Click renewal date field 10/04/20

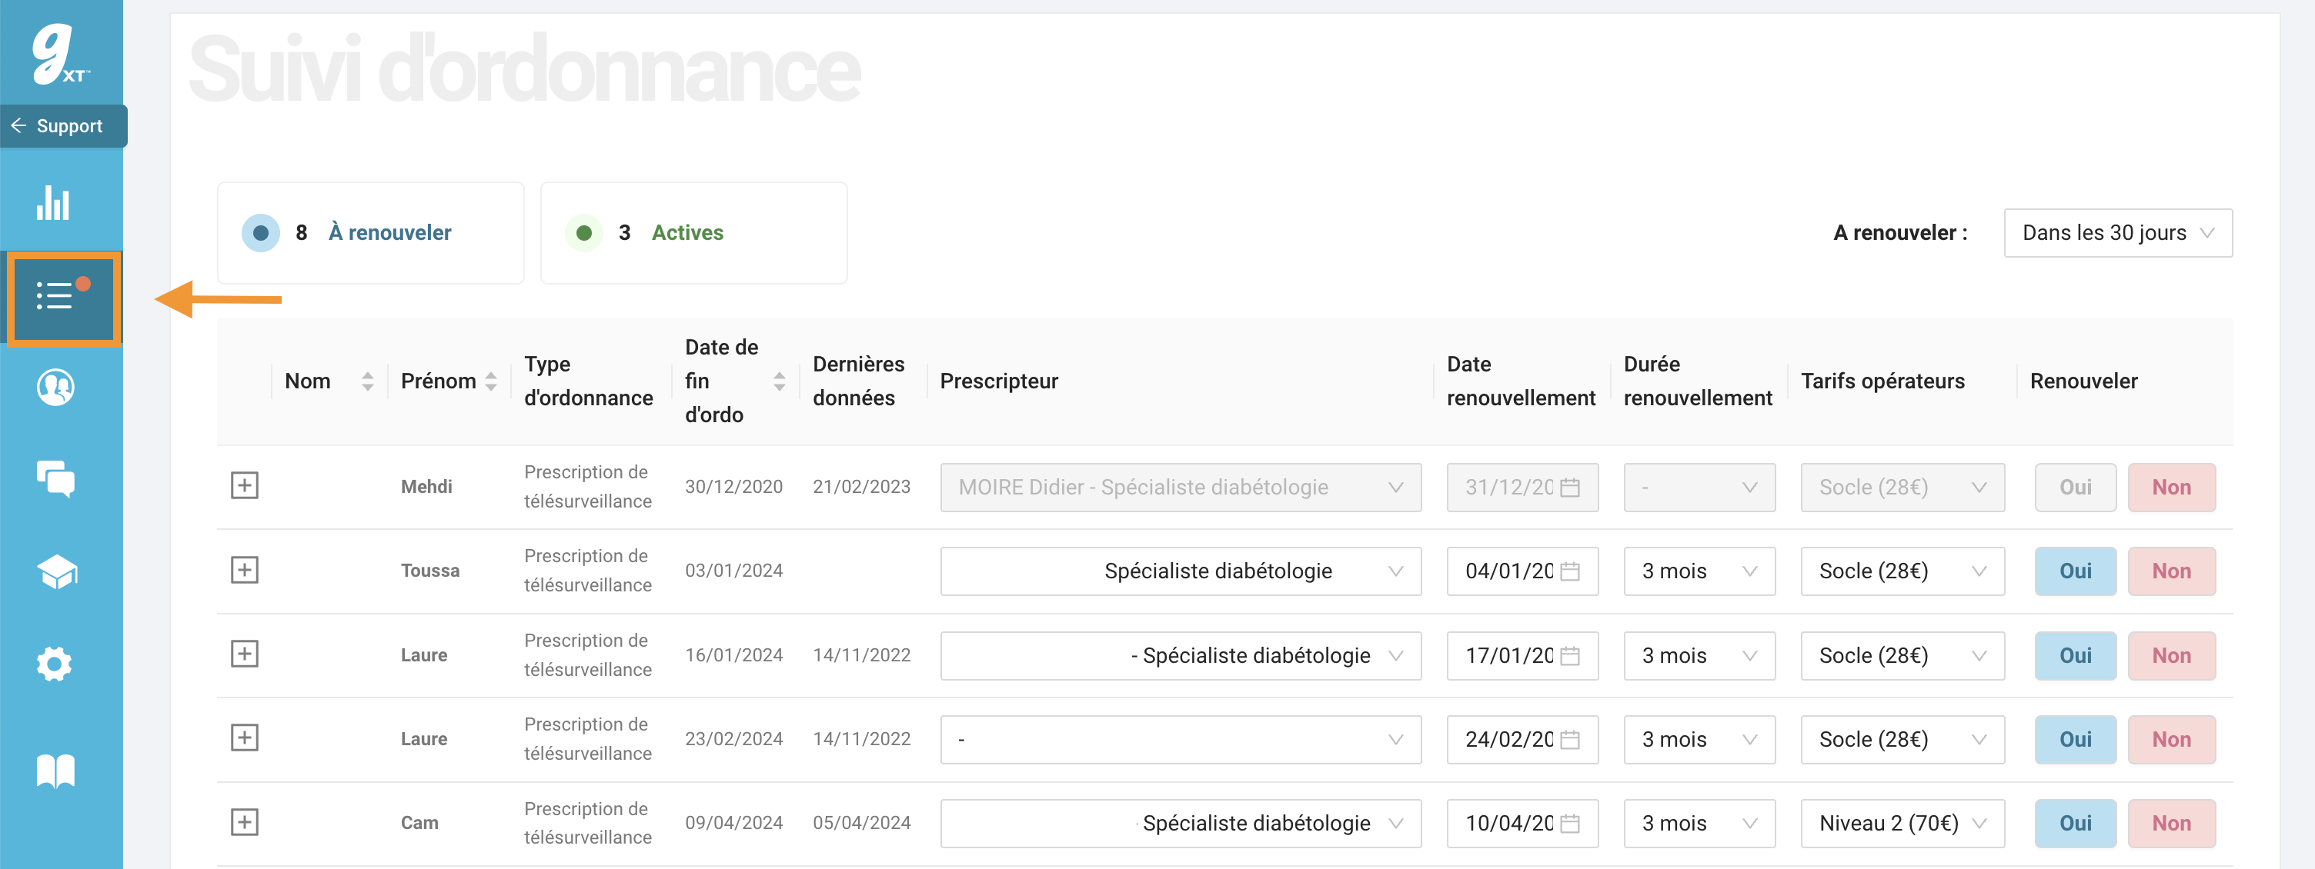[1522, 824]
